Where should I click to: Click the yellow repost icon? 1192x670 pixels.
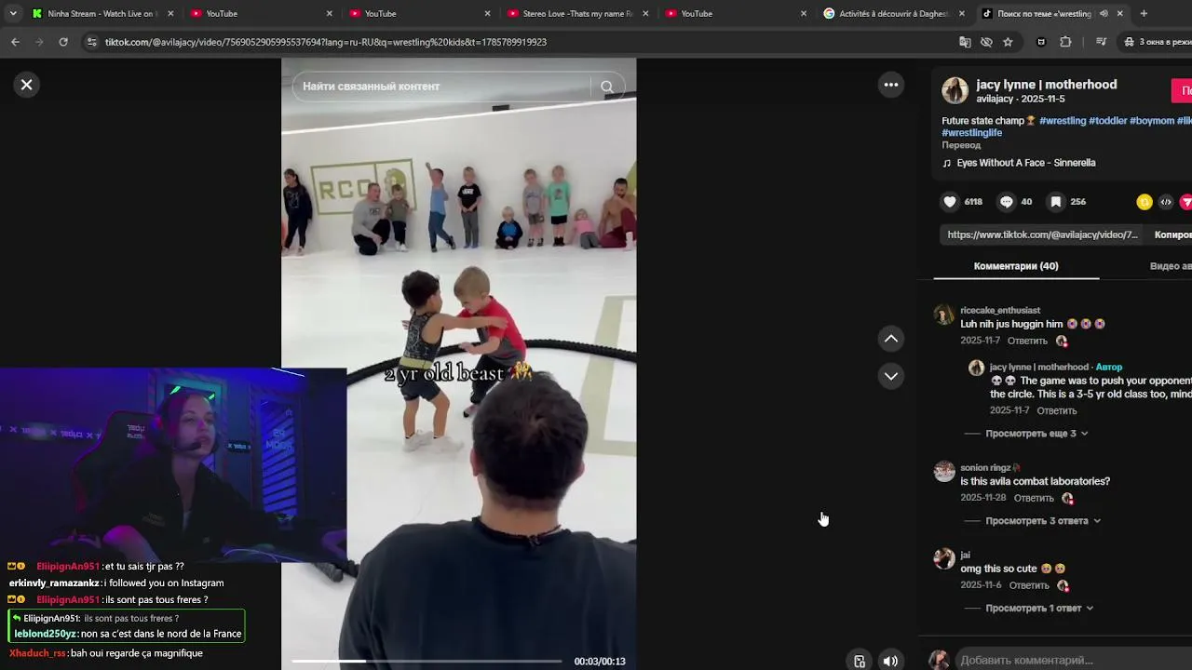[x=1145, y=202]
